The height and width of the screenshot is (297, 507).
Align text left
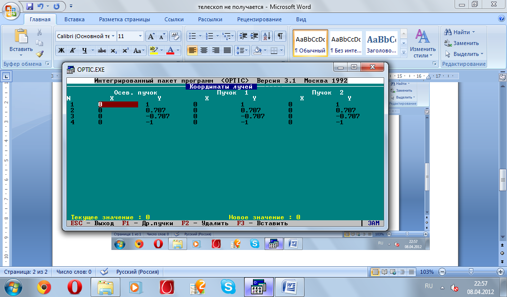[192, 50]
